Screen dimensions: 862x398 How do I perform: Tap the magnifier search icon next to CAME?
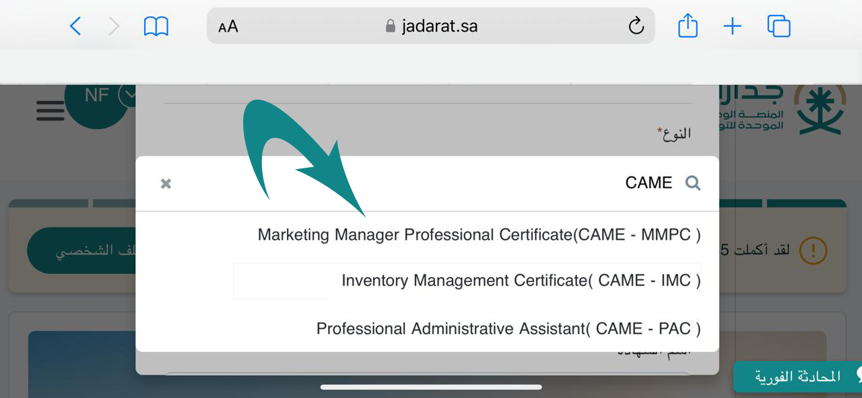694,183
